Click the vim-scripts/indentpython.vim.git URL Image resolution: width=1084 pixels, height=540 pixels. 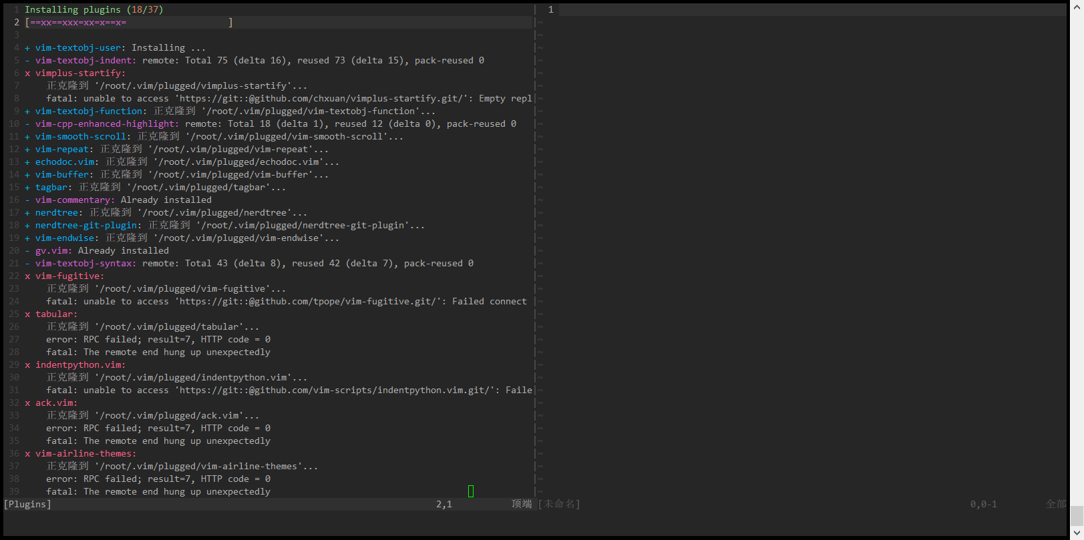335,390
